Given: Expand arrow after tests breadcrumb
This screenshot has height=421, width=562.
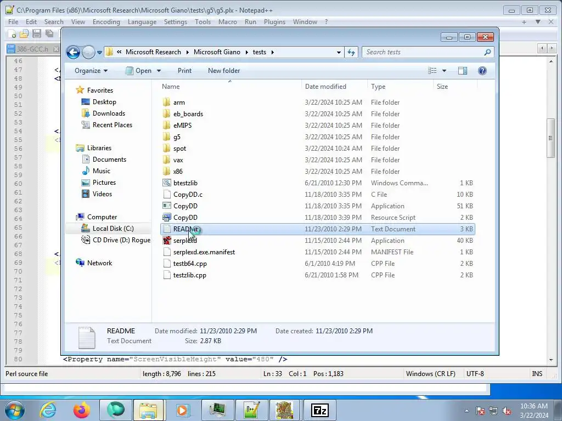Looking at the screenshot, I should coord(272,52).
